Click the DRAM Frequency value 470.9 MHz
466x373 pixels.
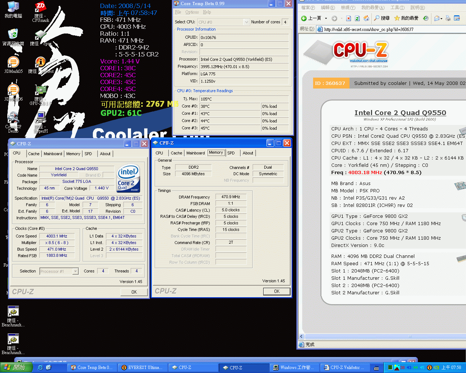click(x=231, y=197)
